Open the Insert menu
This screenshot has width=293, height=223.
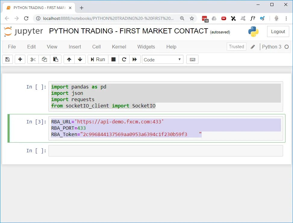coord(75,47)
